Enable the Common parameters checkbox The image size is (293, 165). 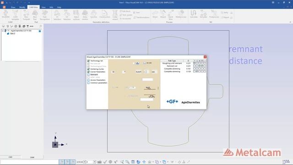click(88, 82)
